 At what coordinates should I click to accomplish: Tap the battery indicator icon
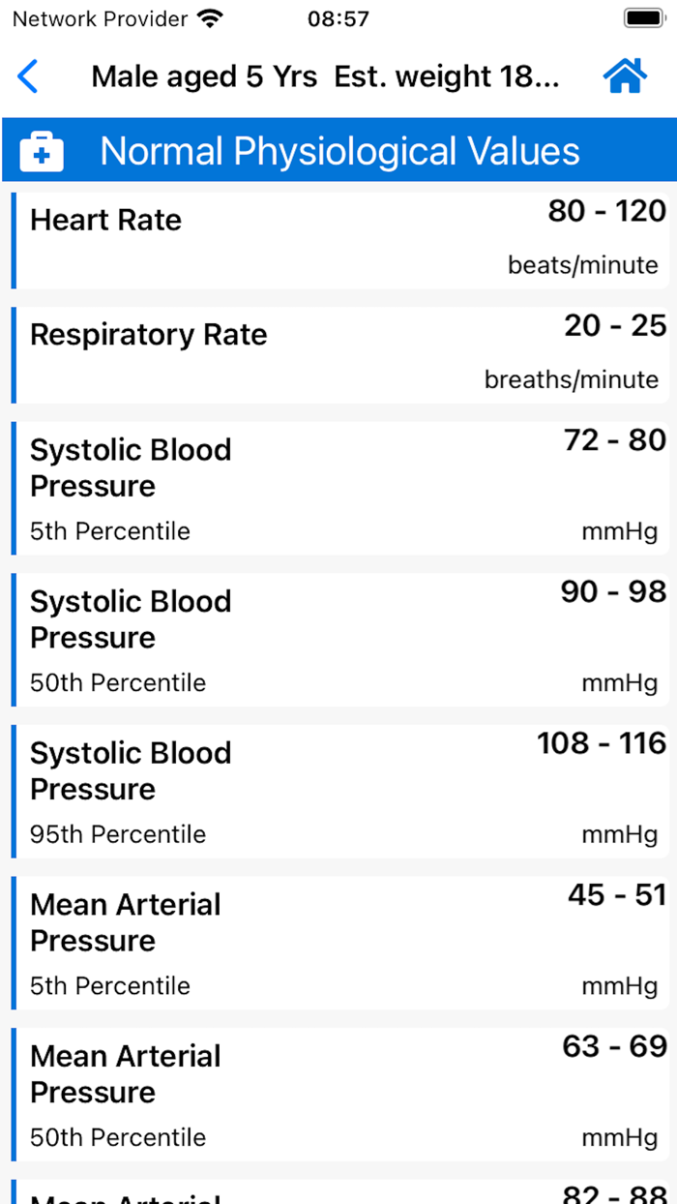click(641, 16)
